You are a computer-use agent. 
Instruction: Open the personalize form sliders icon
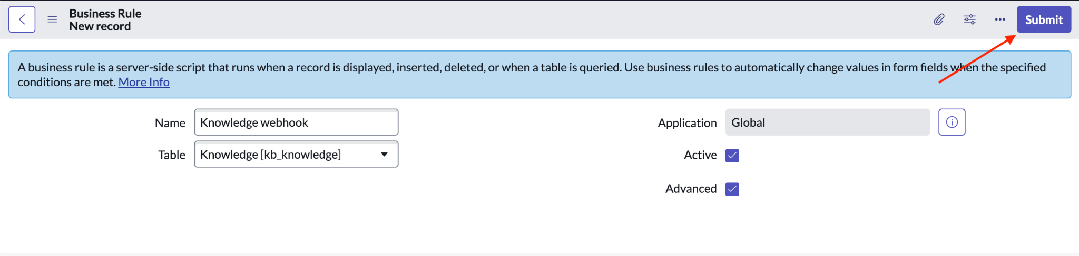click(x=969, y=19)
